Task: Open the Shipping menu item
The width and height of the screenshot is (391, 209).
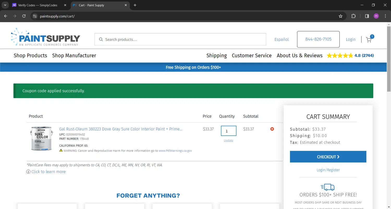Action: click(x=217, y=55)
